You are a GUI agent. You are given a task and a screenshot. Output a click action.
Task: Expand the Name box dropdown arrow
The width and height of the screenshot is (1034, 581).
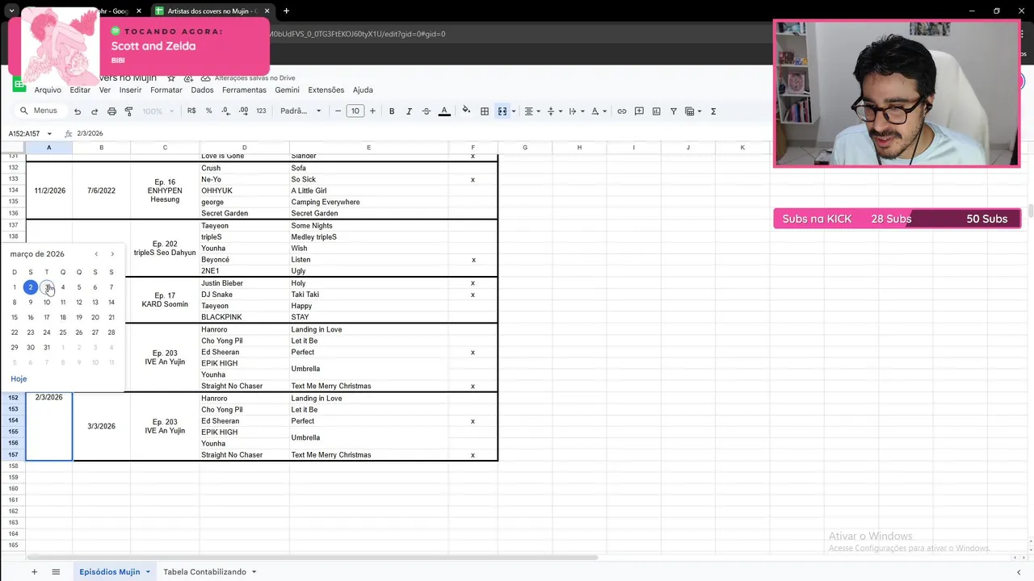click(x=49, y=133)
